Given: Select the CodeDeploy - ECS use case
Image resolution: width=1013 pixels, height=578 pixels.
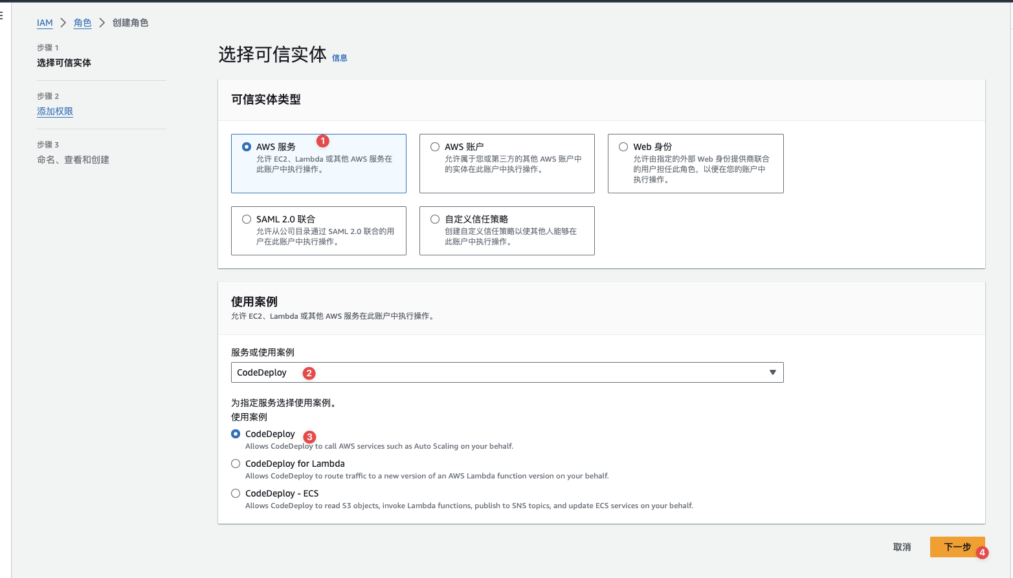Looking at the screenshot, I should tap(236, 493).
